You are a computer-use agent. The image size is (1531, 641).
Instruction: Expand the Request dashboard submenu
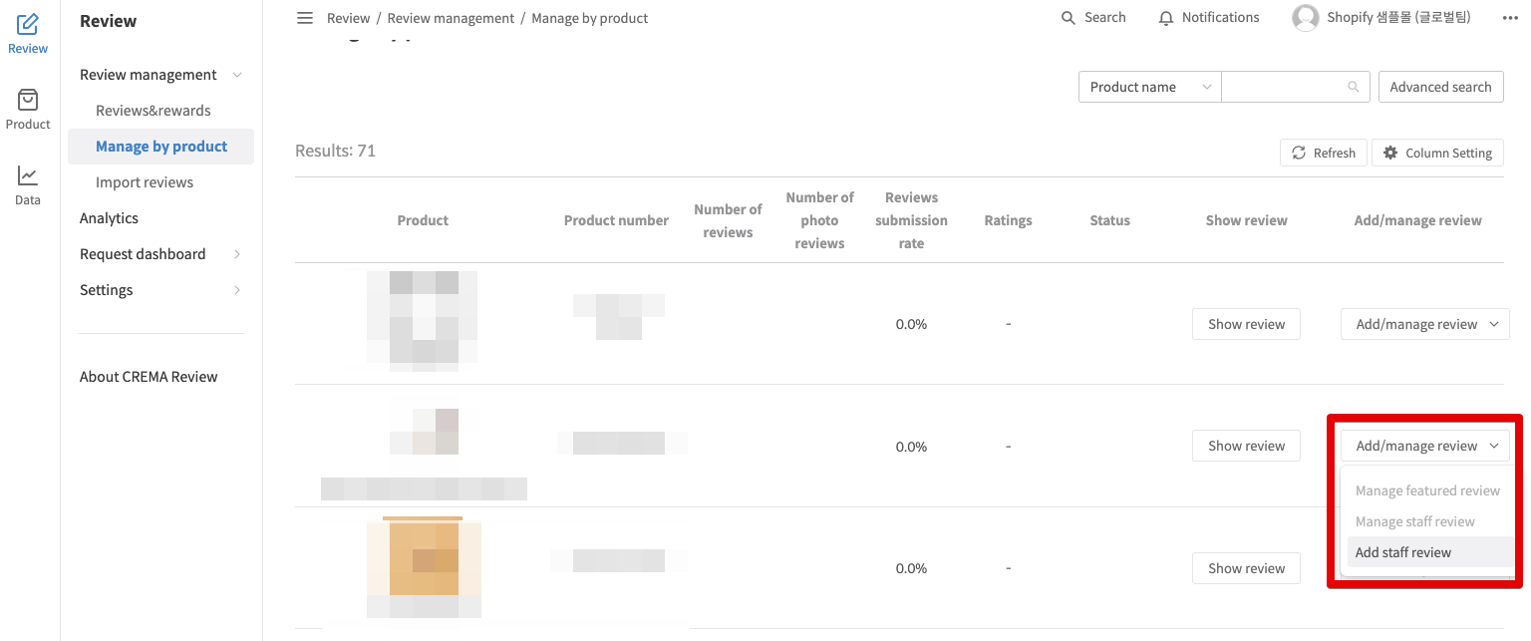[237, 254]
